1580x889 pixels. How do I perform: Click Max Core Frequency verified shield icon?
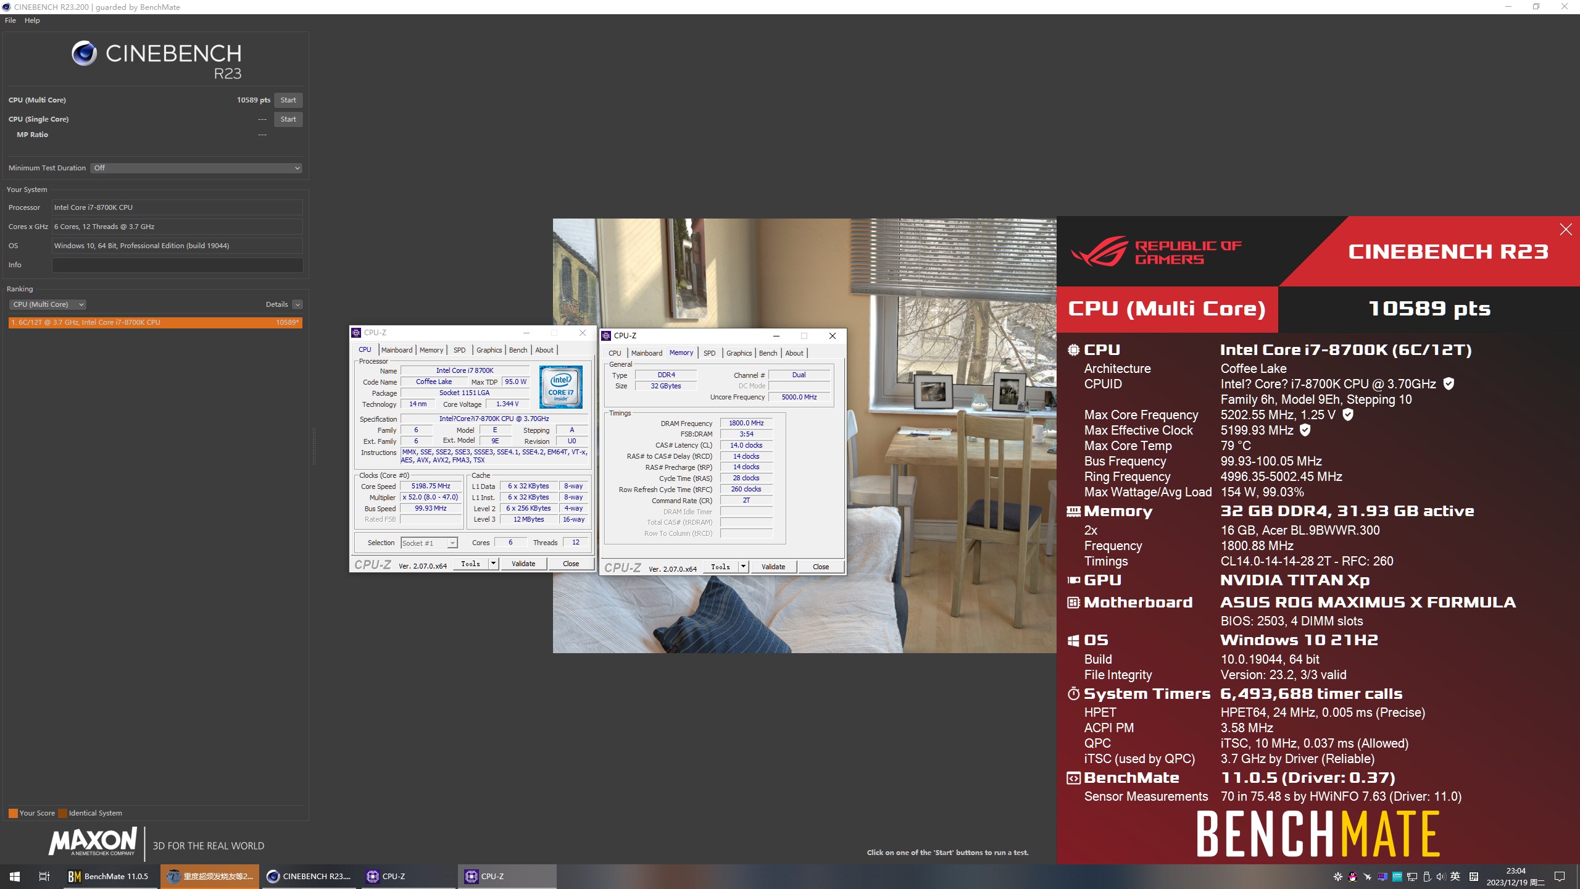[1348, 415]
